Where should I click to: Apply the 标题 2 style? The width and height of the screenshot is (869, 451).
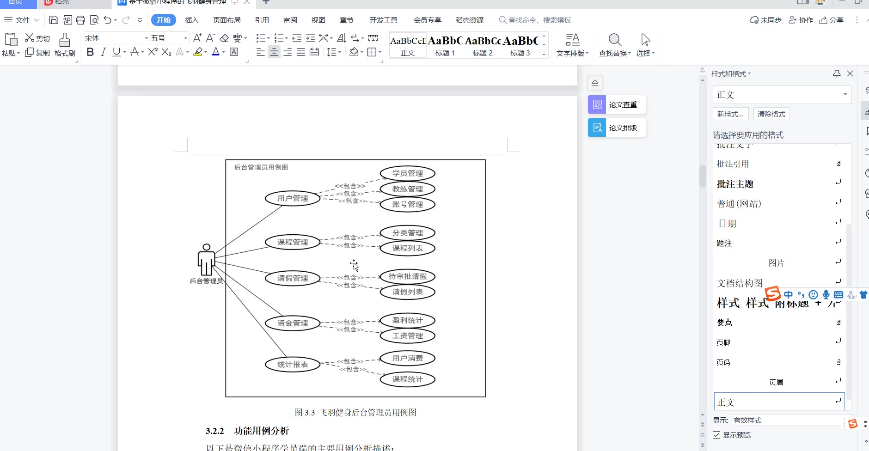pyautogui.click(x=483, y=45)
